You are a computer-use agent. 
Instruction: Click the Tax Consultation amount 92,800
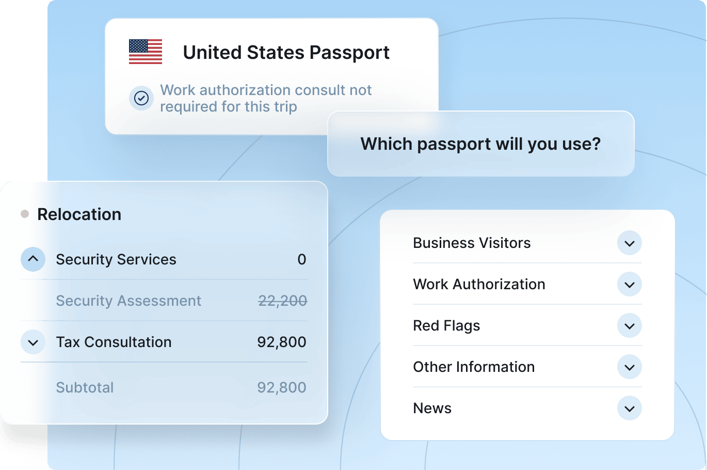tap(282, 342)
